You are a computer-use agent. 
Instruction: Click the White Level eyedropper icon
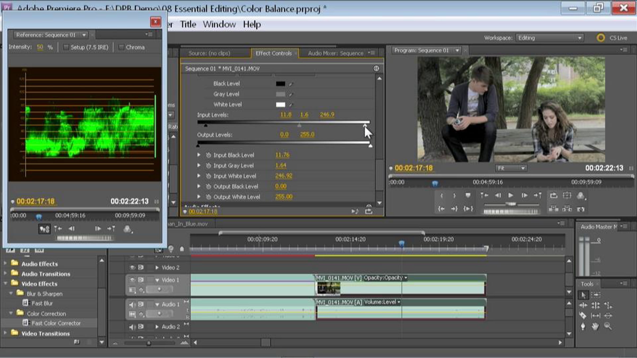click(x=291, y=105)
